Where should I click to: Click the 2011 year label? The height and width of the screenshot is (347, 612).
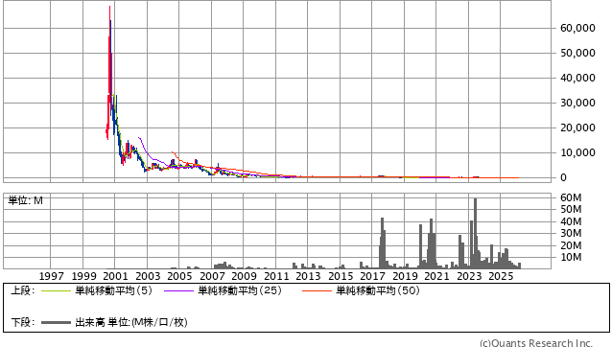click(x=276, y=276)
